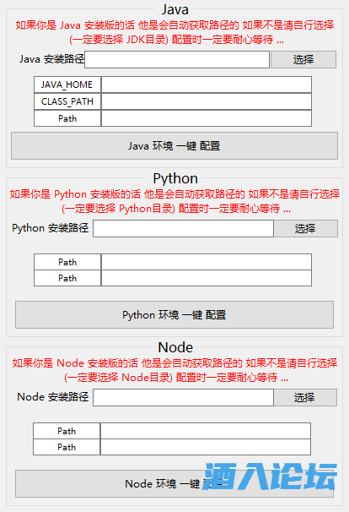The image size is (349, 512).
Task: Click the Java group title
Action: click(175, 9)
